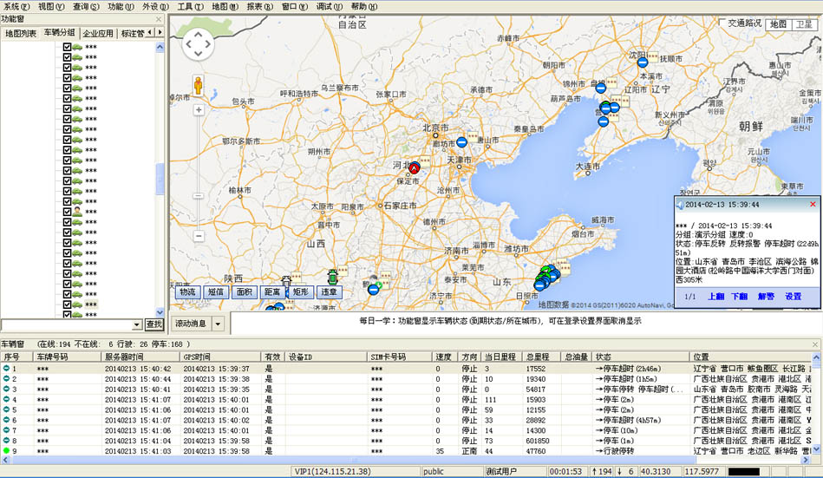Expand the 滚动消息 dropdown arrow
Screen dimensions: 823x478
pos(218,324)
